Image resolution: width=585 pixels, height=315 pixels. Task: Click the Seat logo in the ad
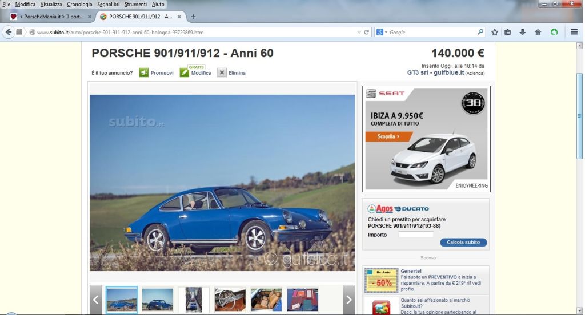[x=385, y=94]
